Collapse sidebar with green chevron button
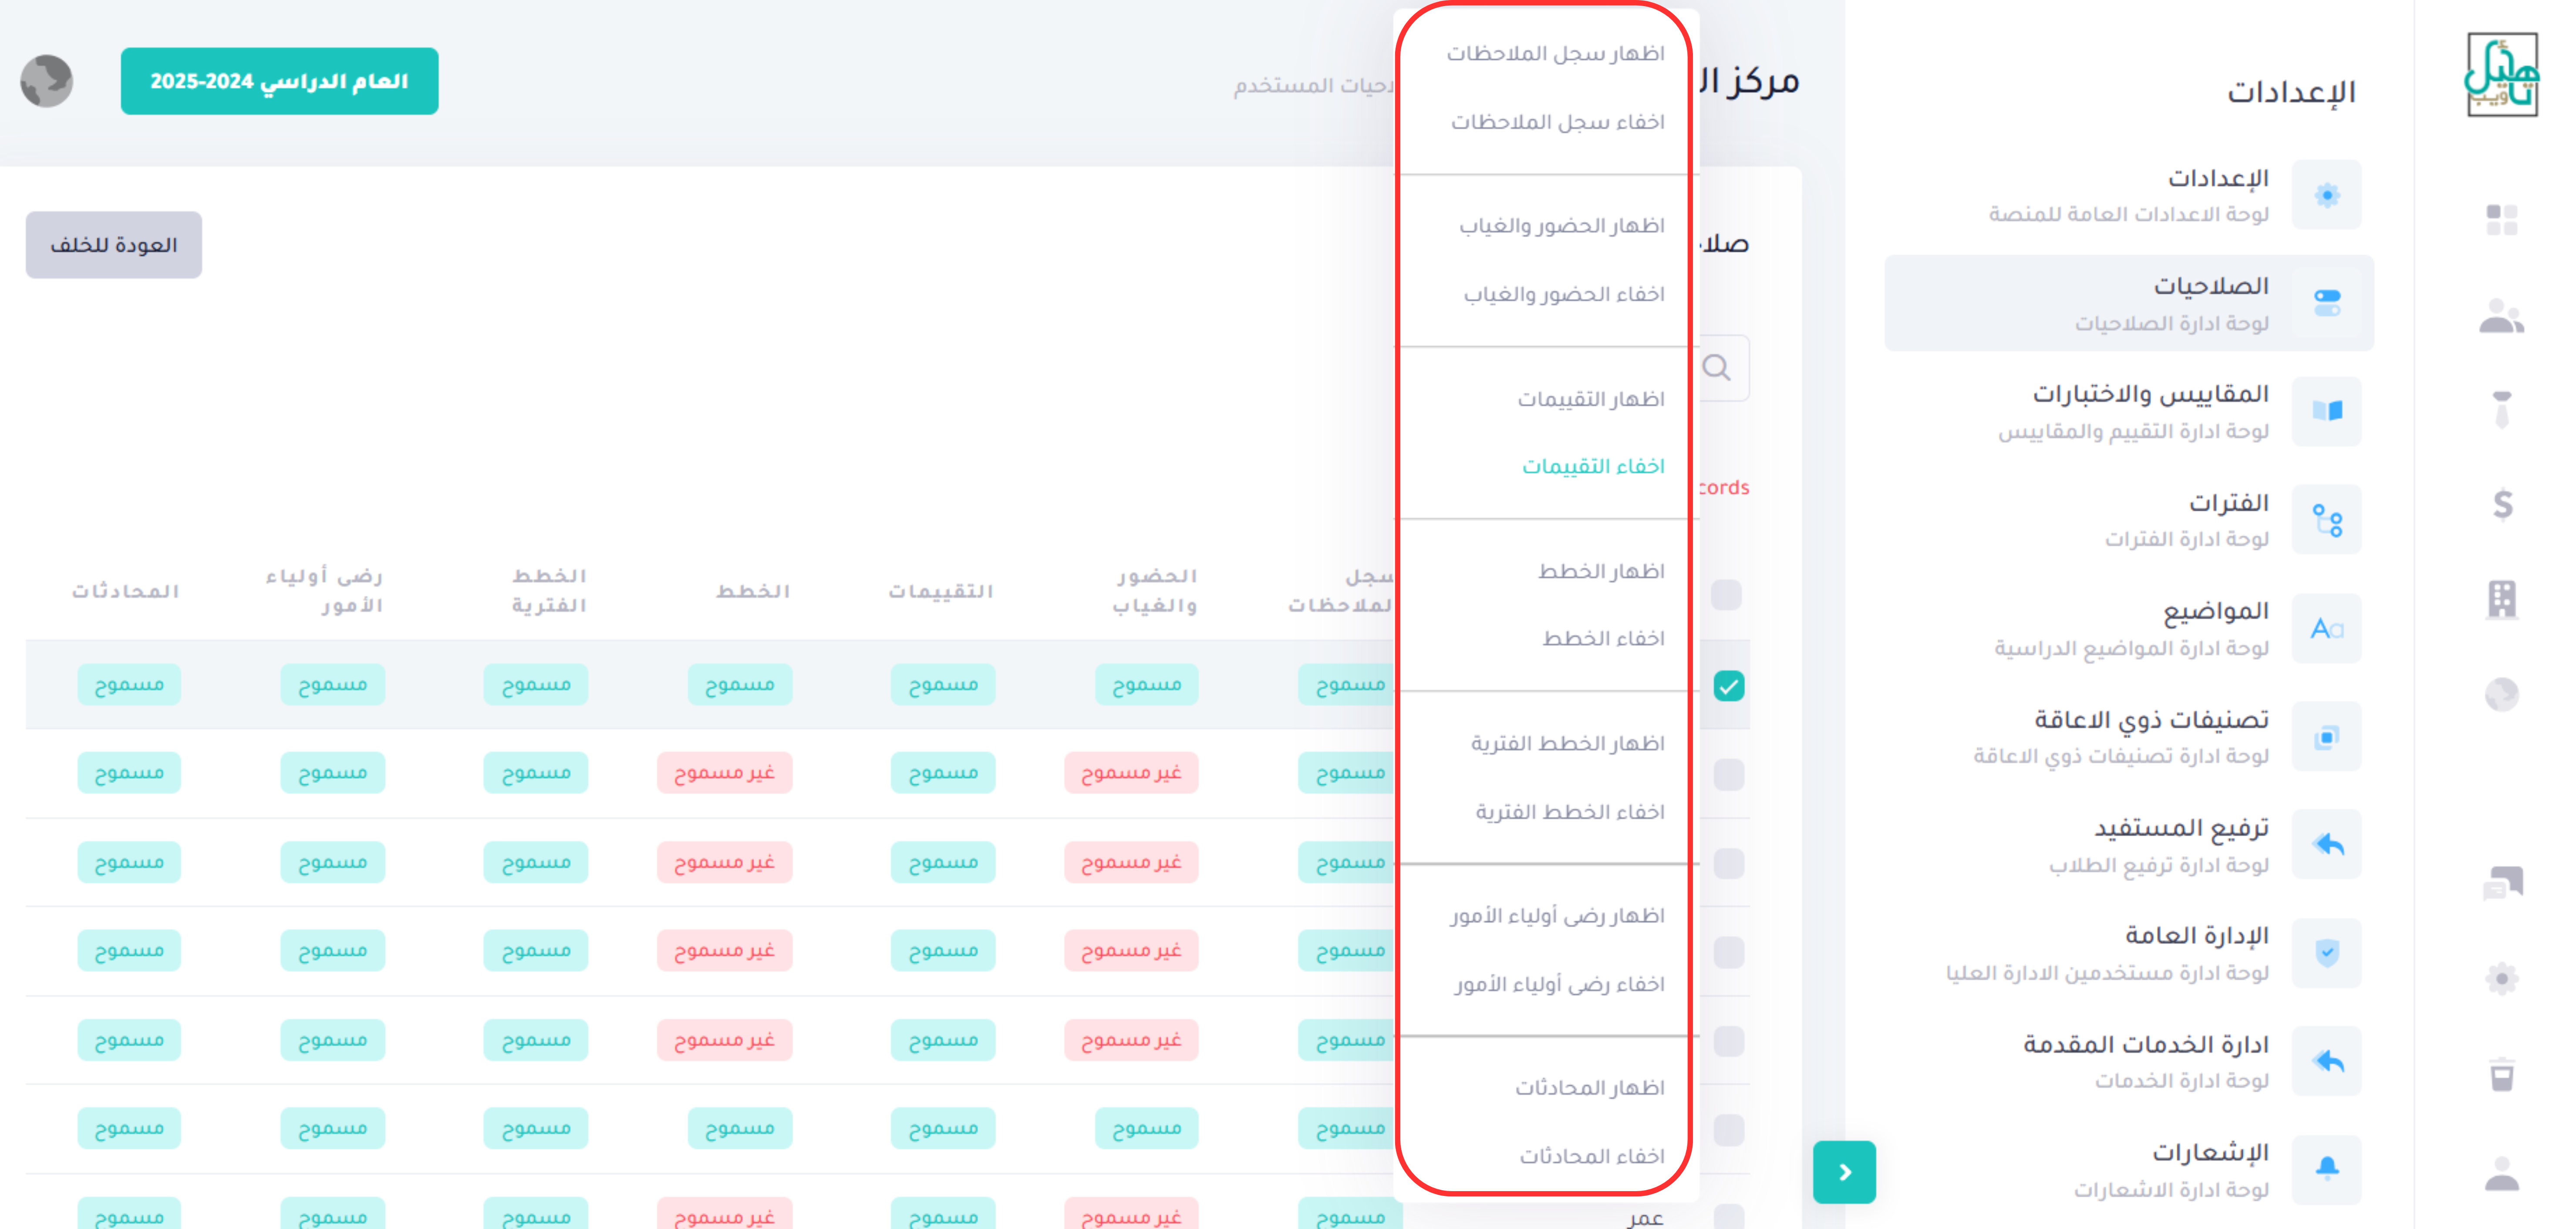 pyautogui.click(x=1844, y=1171)
